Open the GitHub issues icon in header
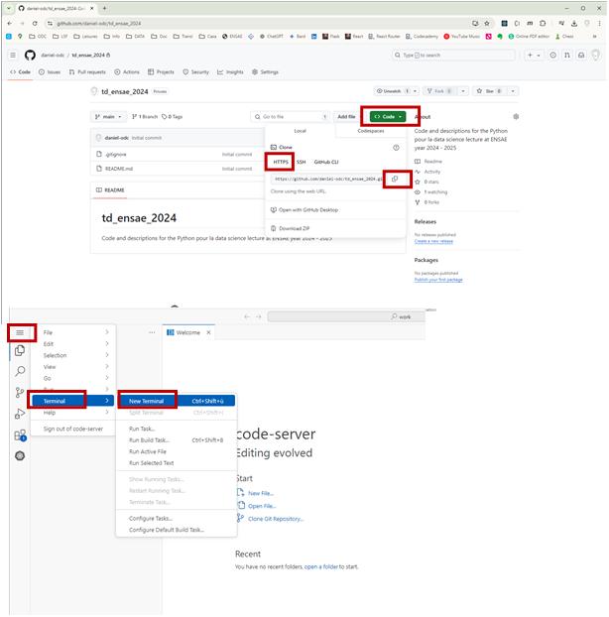Screen dimensions: 609x617 552,56
